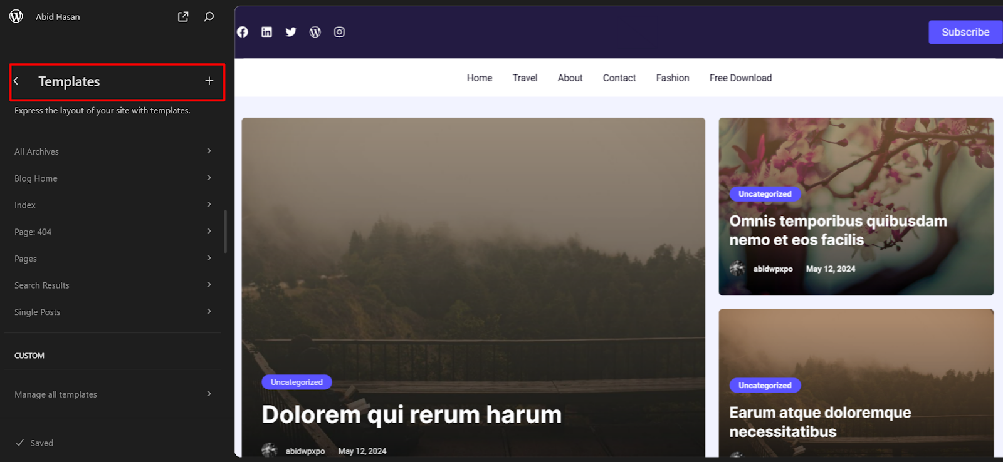This screenshot has height=462, width=1003.
Task: Open the Travel menu item
Action: [525, 78]
